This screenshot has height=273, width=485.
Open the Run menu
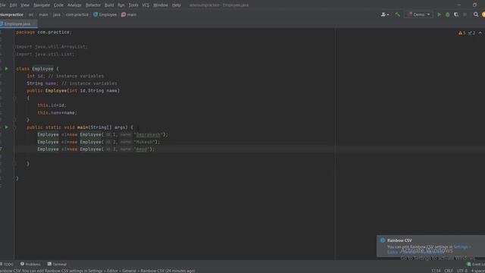coord(121,5)
